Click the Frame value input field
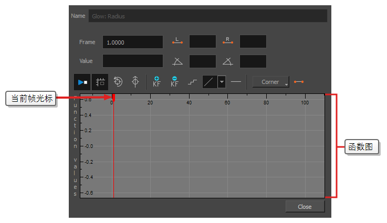This screenshot has height=223, width=387. pyautogui.click(x=133, y=42)
